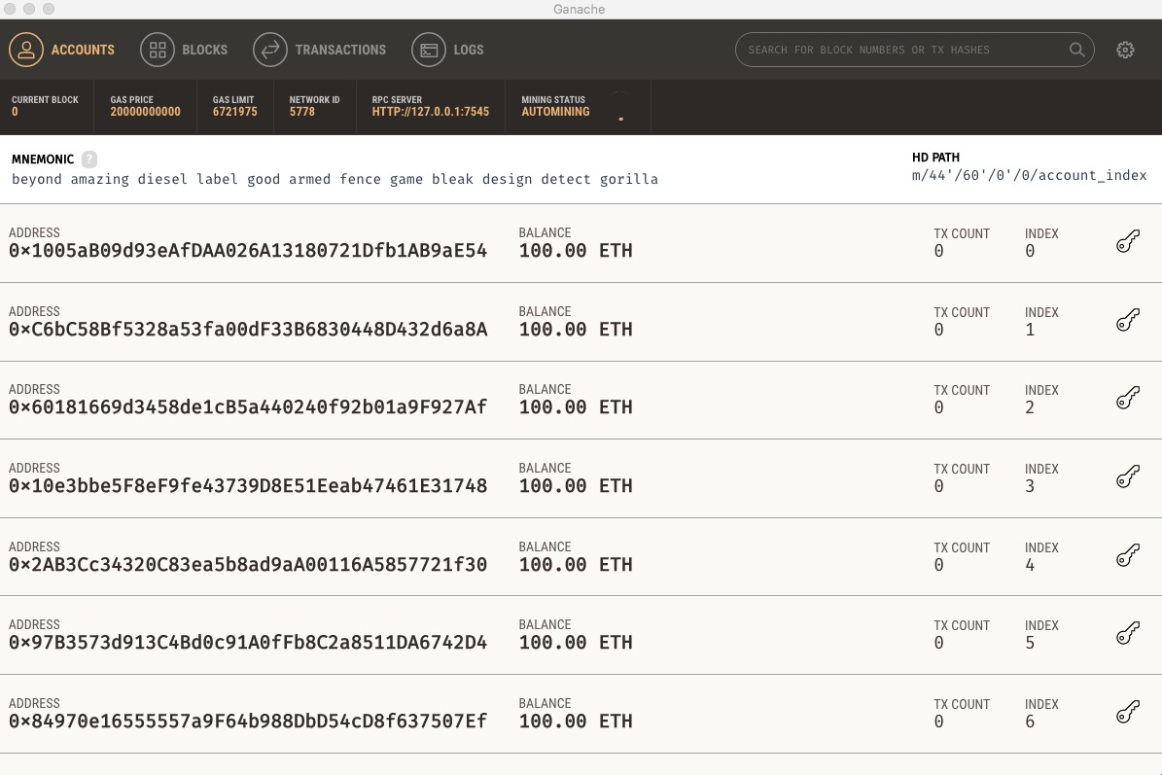1162x775 pixels.
Task: Click the gas limit value 6721975
Action: (235, 112)
